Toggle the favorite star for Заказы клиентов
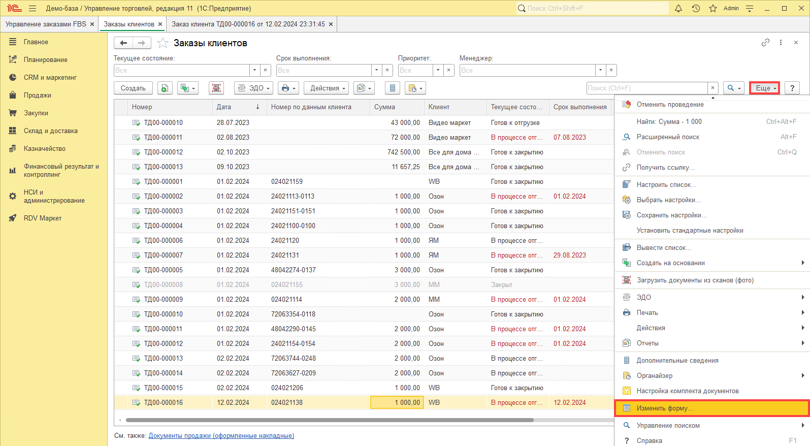The image size is (810, 446). click(x=163, y=43)
